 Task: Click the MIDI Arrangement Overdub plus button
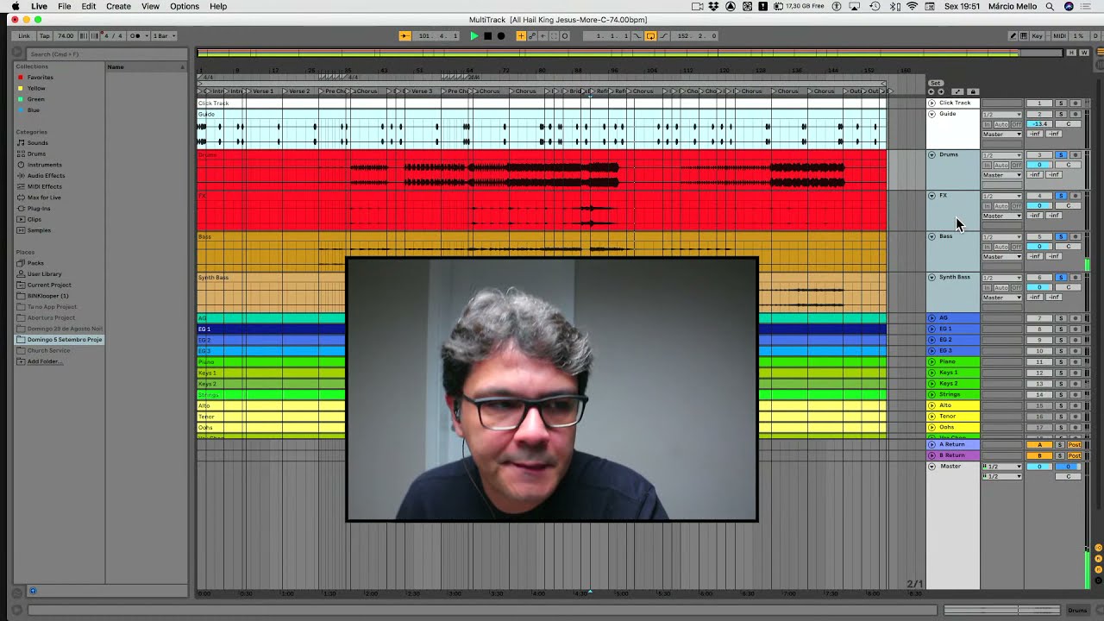pos(521,35)
